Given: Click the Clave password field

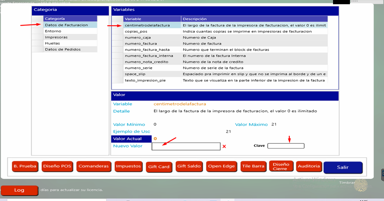Looking at the screenshot, I should (x=286, y=146).
